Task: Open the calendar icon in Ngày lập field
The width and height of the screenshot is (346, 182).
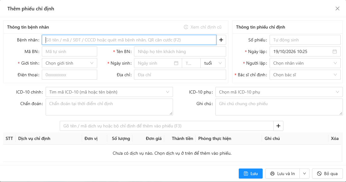Action: (x=335, y=51)
